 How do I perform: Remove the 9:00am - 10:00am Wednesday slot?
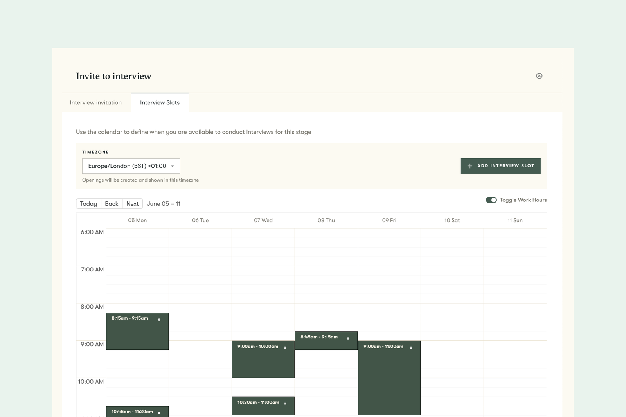point(285,347)
